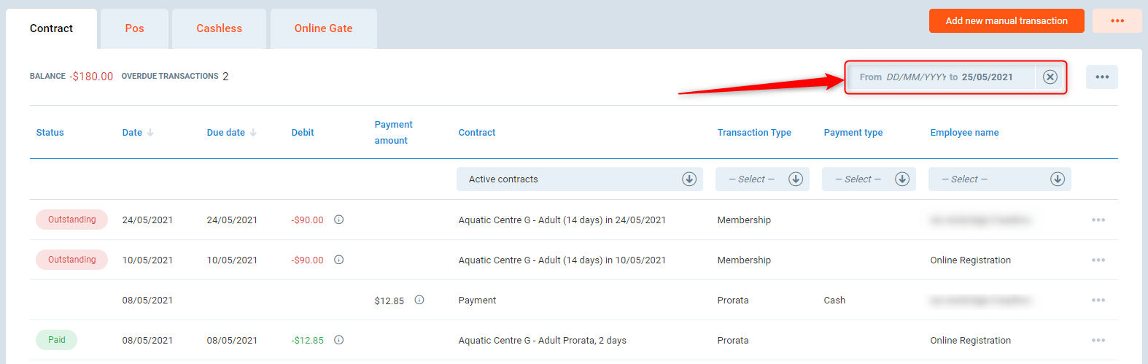Image resolution: width=1148 pixels, height=364 pixels.
Task: Open table options menu beside date filter
Action: click(1101, 77)
